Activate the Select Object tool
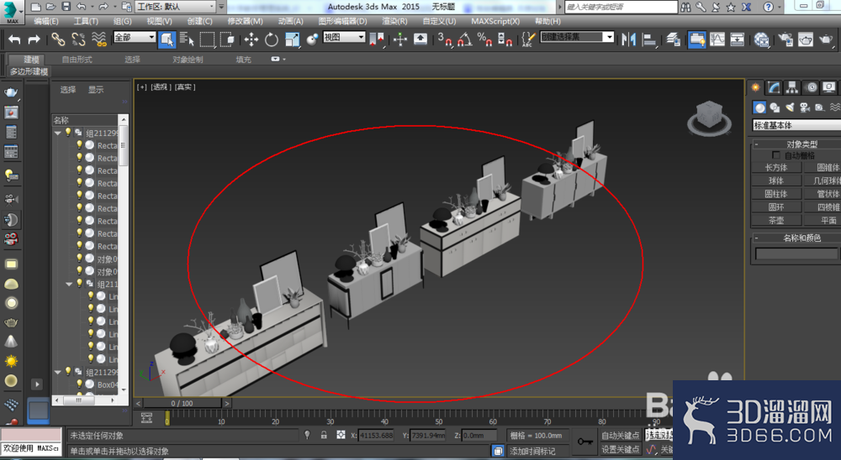The width and height of the screenshot is (841, 460). tap(167, 39)
